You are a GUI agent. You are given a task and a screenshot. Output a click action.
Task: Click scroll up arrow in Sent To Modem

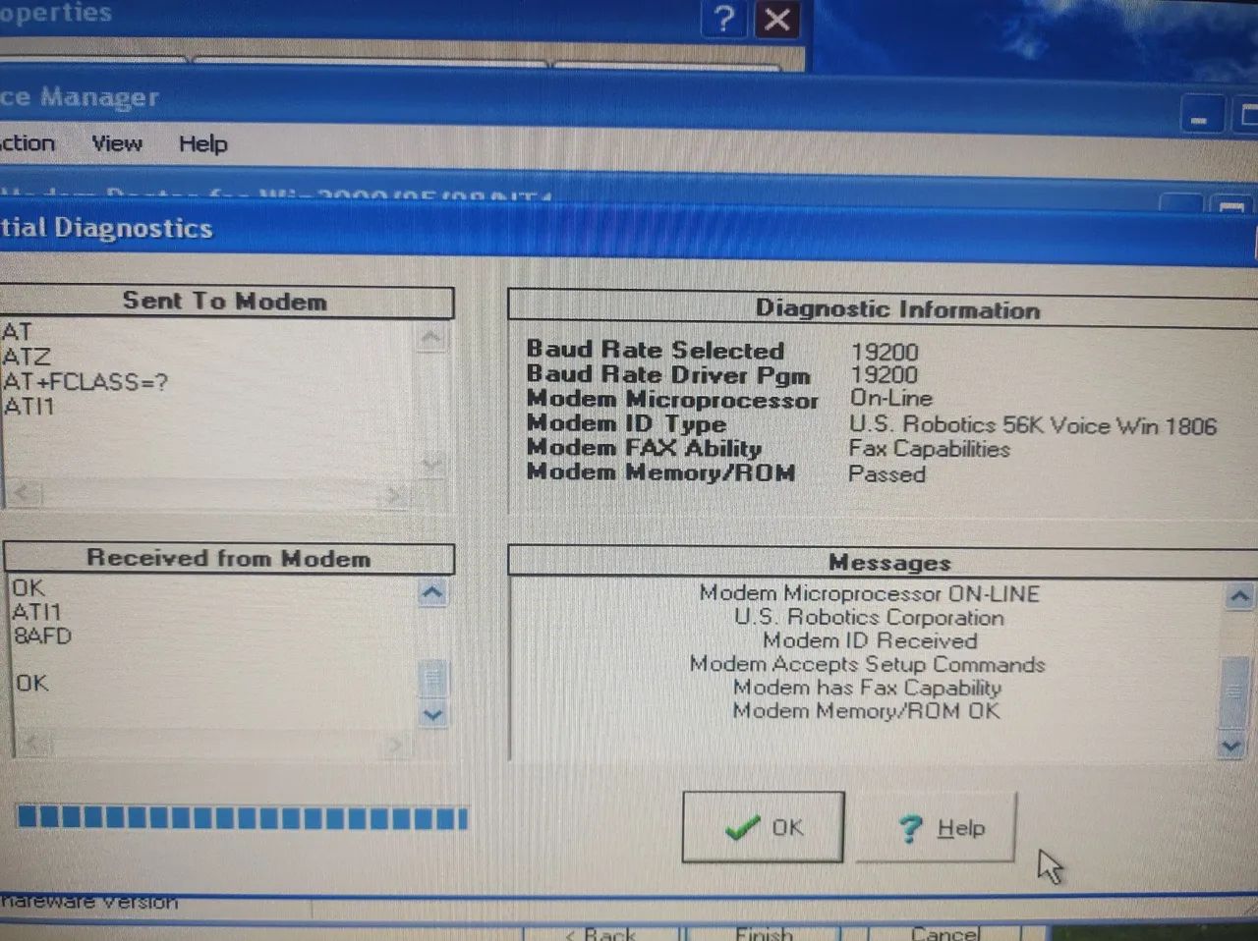click(431, 338)
